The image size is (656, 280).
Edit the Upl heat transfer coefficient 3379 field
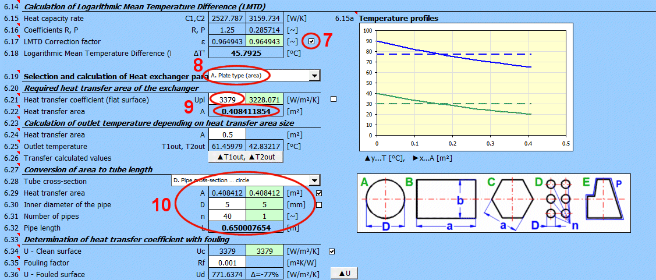(227, 100)
